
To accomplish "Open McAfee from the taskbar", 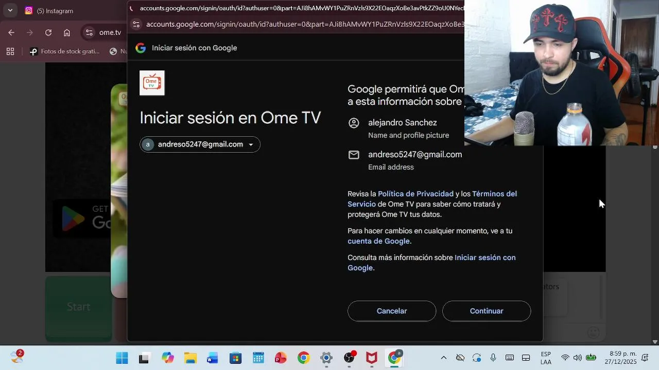I will coord(372,358).
